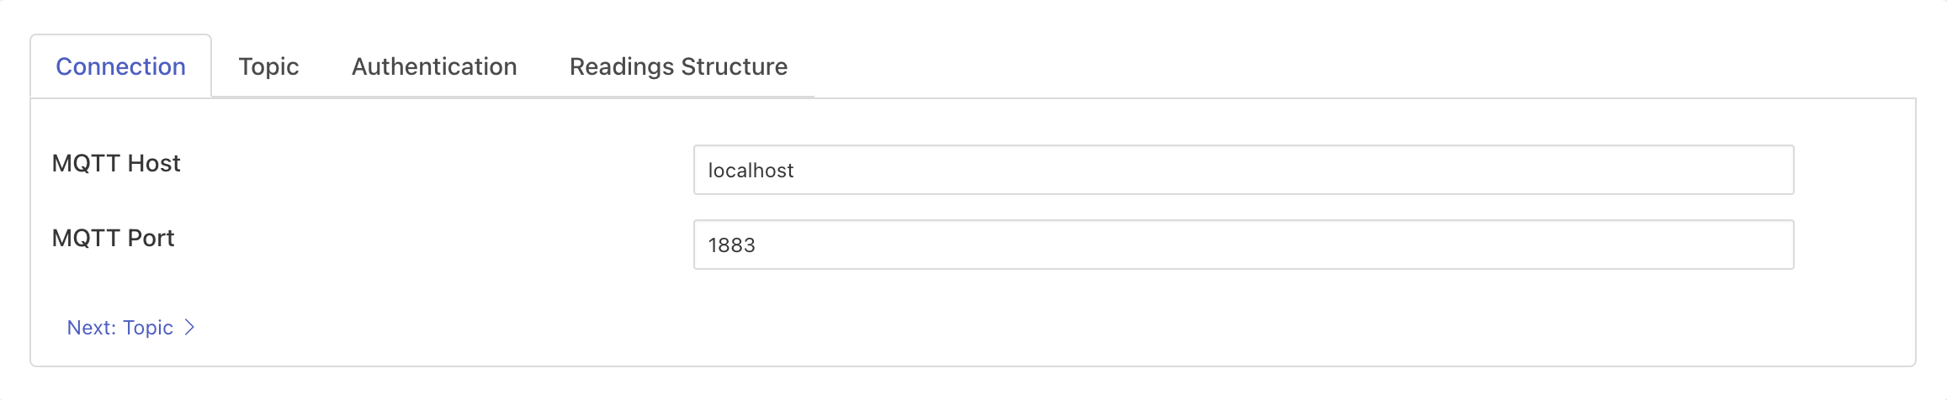Click the middle of the port text box
The image size is (1947, 400).
pos(1244,245)
